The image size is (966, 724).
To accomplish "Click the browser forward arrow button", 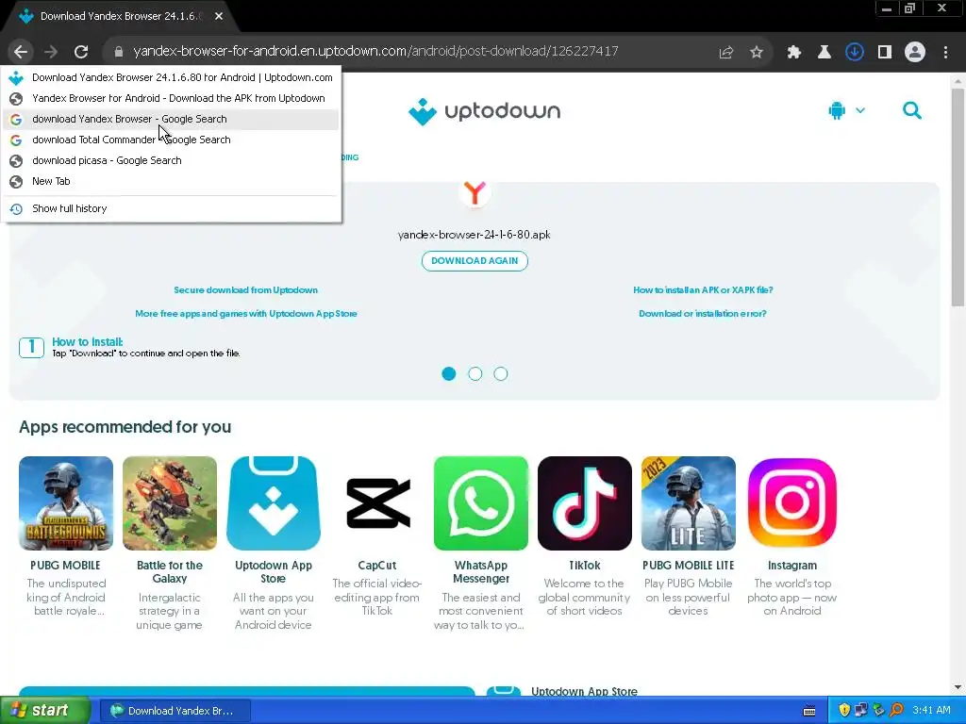I will coord(51,52).
